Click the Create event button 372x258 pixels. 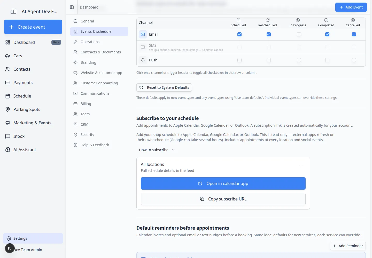point(33,27)
